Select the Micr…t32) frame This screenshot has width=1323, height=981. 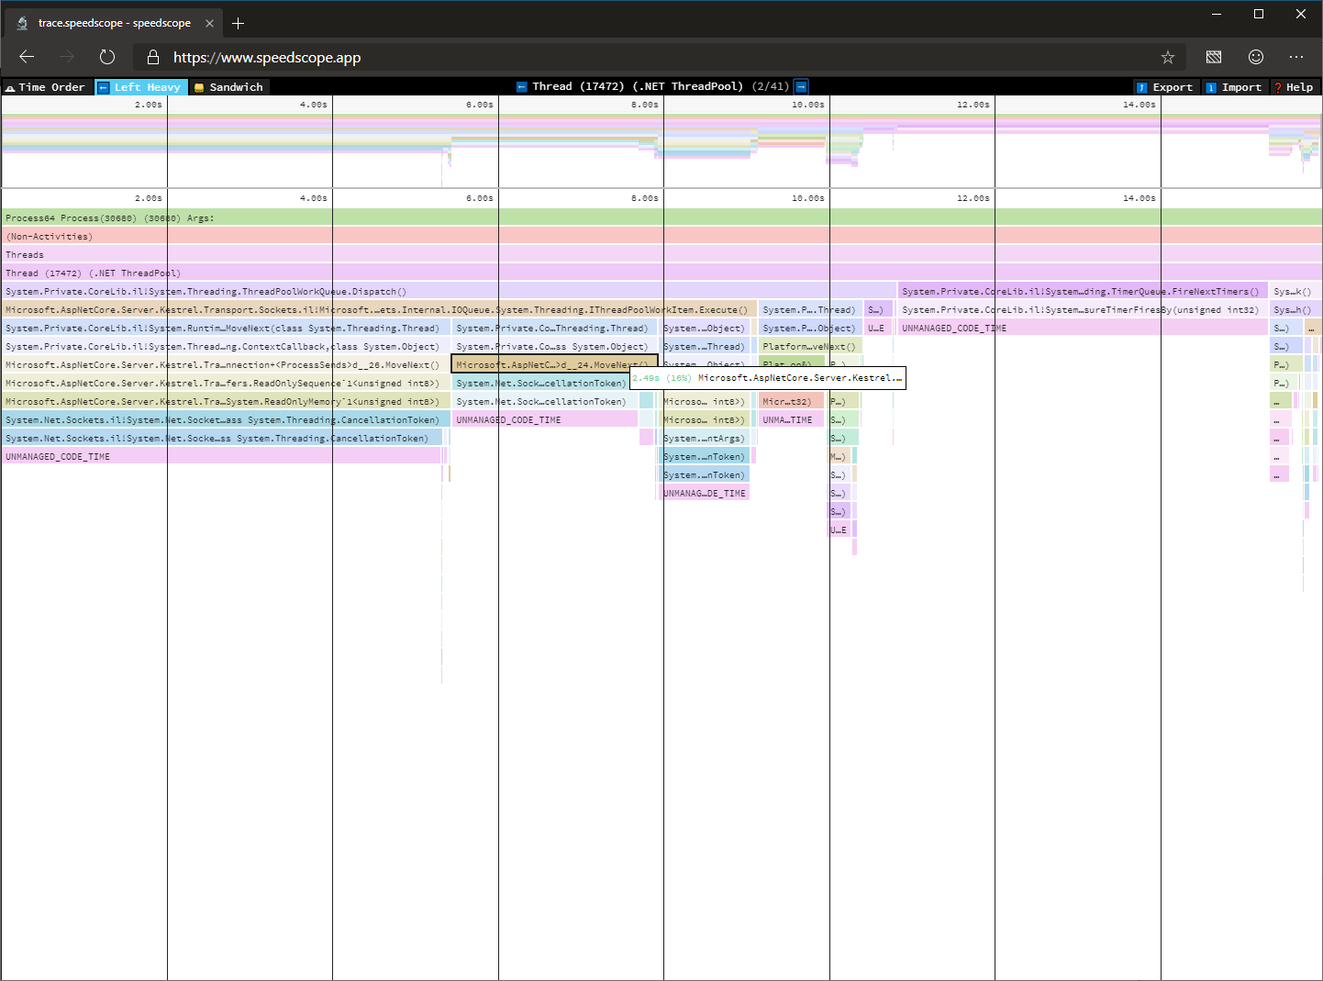791,401
